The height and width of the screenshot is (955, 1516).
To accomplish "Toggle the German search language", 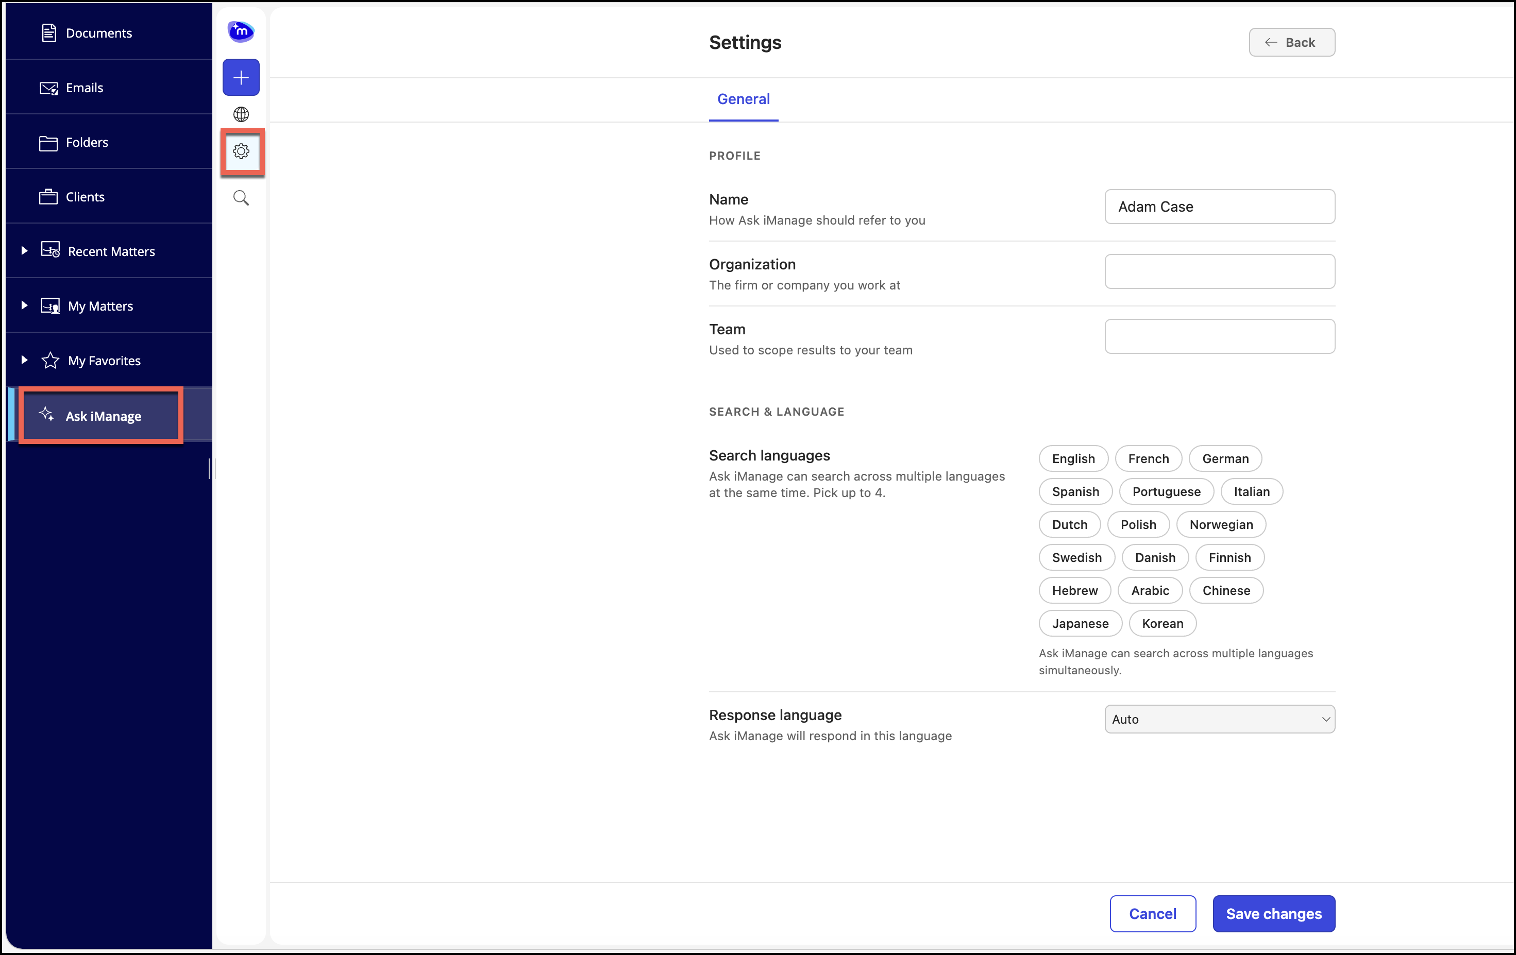I will click(1225, 458).
